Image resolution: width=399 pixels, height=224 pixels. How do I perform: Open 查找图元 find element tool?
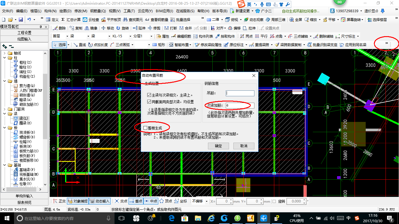point(133,20)
